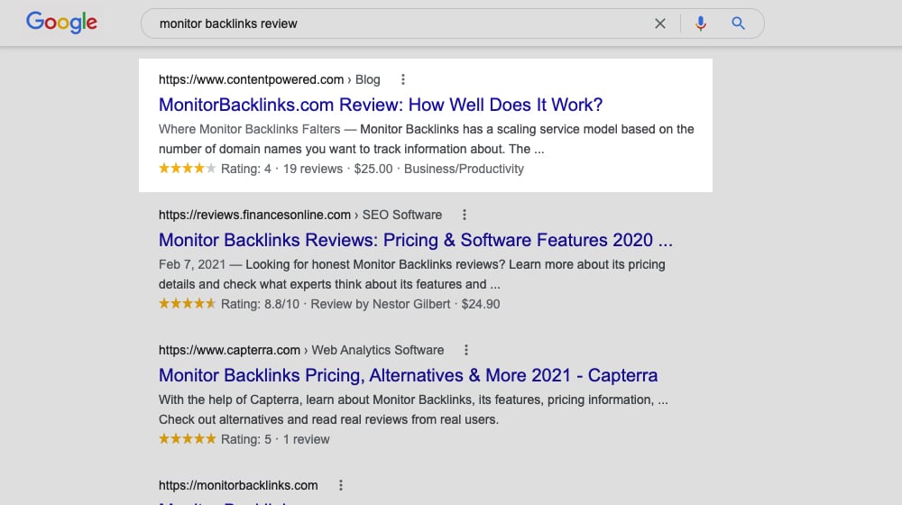Viewport: 902px width, 505px height.
Task: Open Monitor Backlinks Reviews: Pricing & Software Features
Action: [x=415, y=240]
